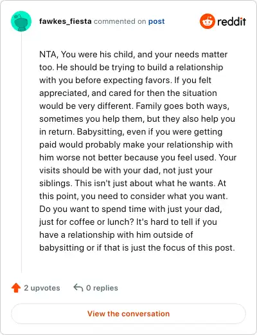The width and height of the screenshot is (257, 335).
Task: Click the vertical thread line below avatar
Action: [x=21, y=153]
